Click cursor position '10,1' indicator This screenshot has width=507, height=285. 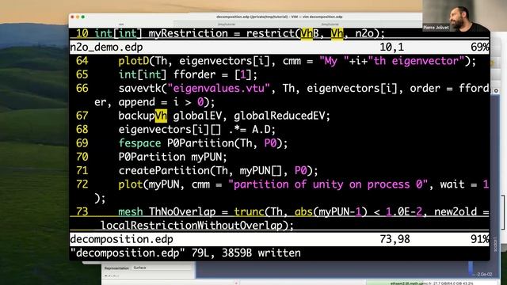pos(392,47)
